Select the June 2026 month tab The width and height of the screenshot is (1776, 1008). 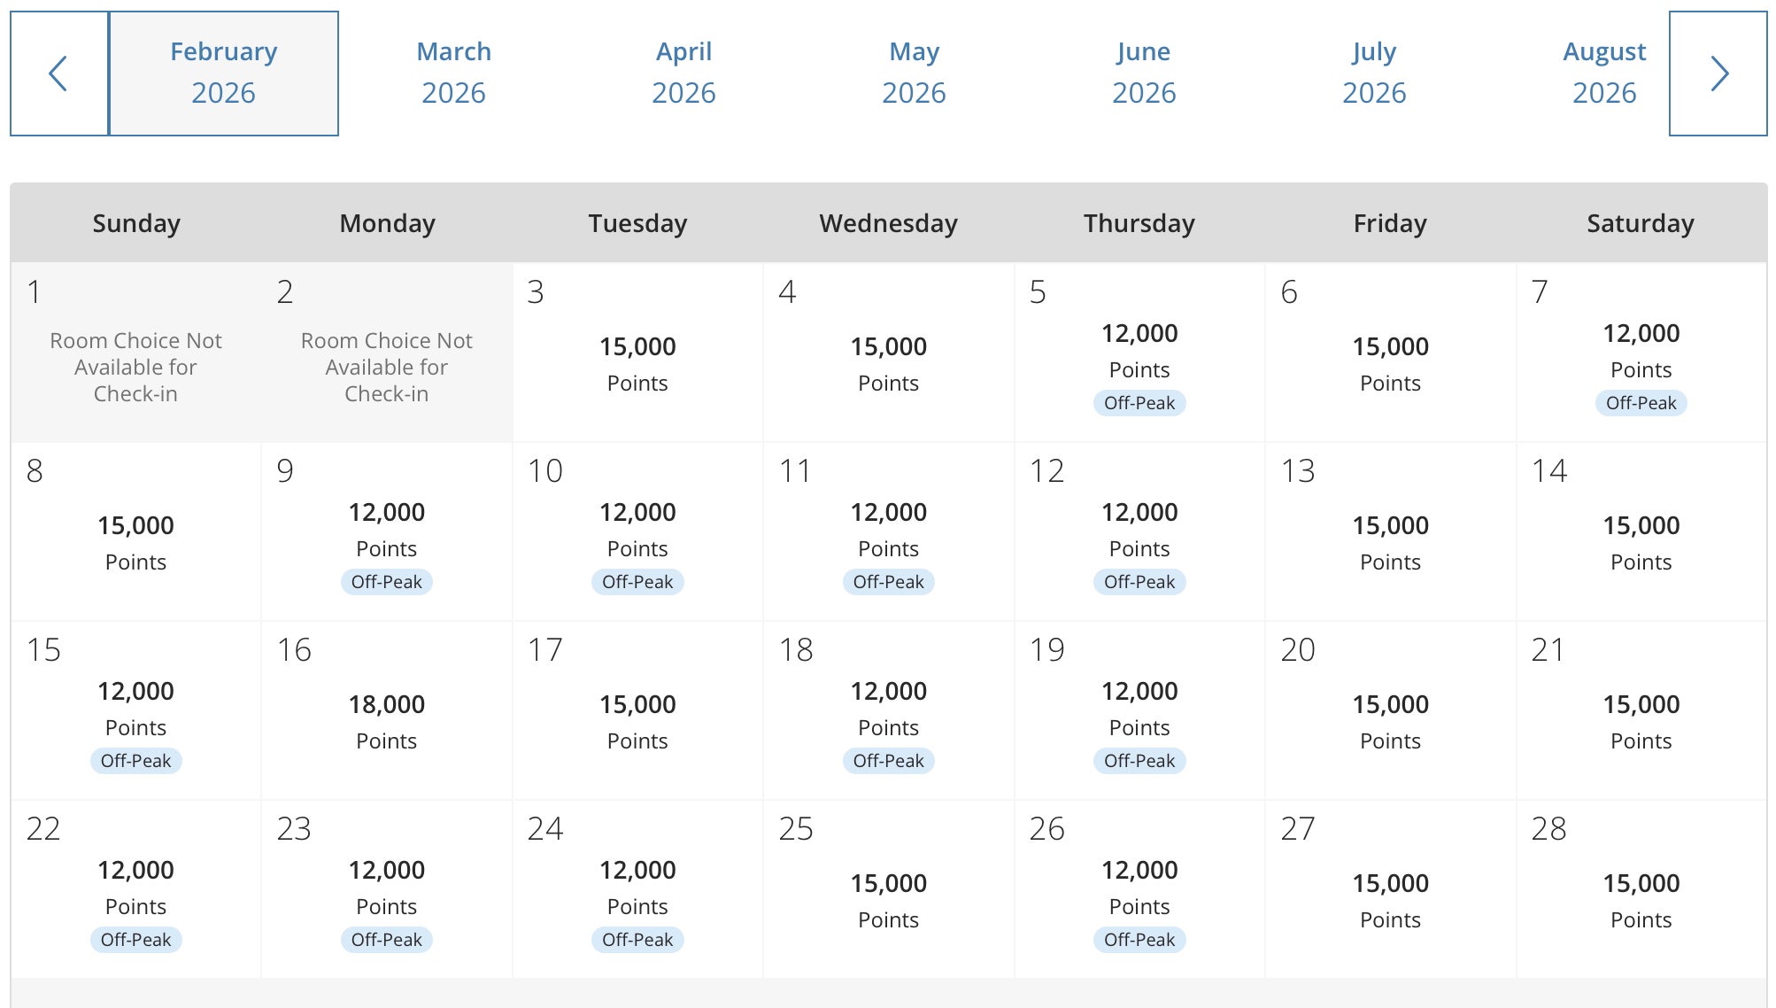[1144, 74]
